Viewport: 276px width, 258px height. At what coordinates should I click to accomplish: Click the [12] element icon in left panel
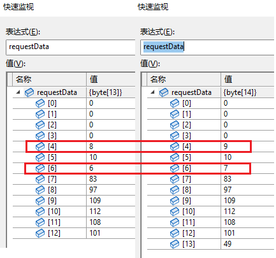pos(40,233)
